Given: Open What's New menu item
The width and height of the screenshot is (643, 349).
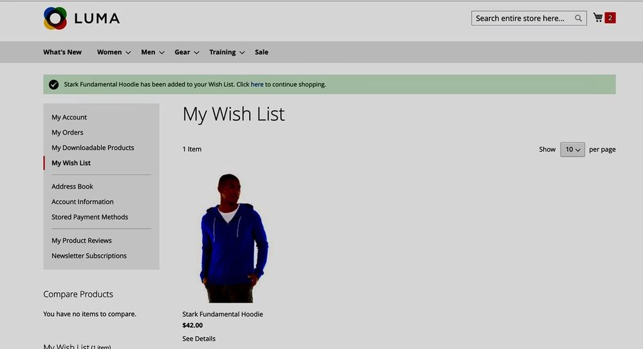Looking at the screenshot, I should [62, 52].
